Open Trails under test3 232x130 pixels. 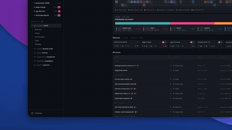click(37, 40)
